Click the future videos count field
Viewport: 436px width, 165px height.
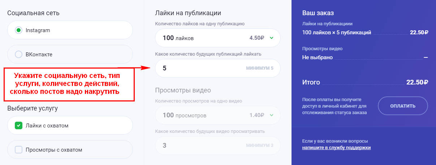point(202,146)
